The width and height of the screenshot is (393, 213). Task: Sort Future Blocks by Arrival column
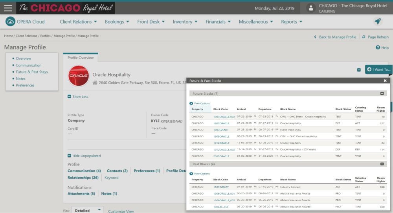[x=241, y=109]
